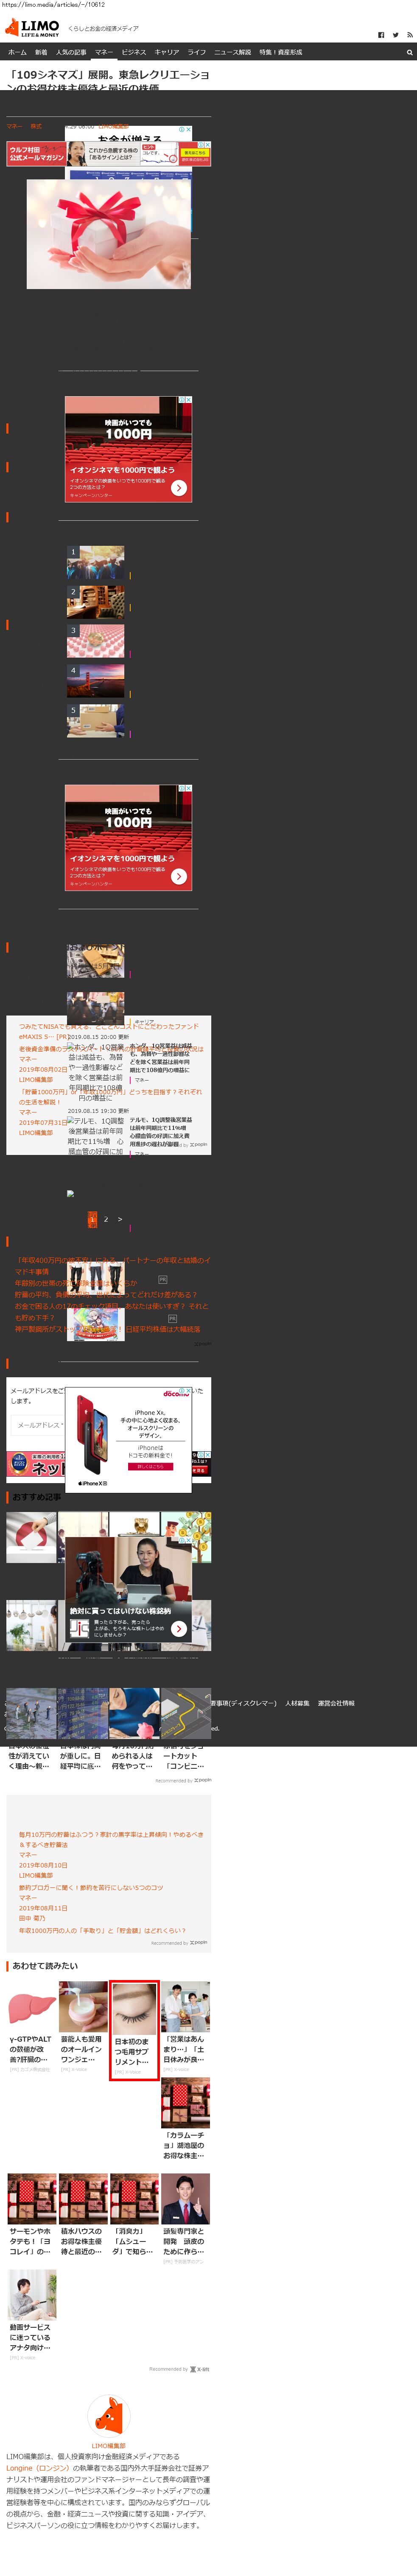Open 新着 menu item

[41, 52]
